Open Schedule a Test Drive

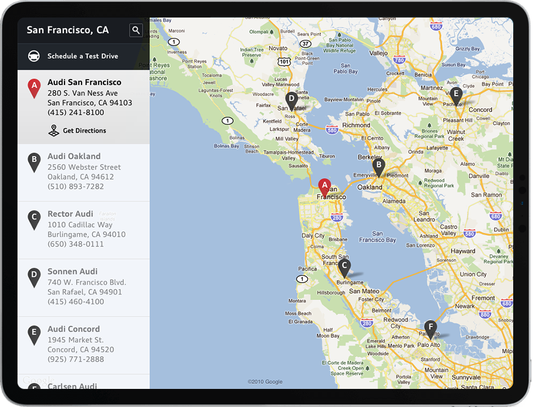pyautogui.click(x=84, y=57)
